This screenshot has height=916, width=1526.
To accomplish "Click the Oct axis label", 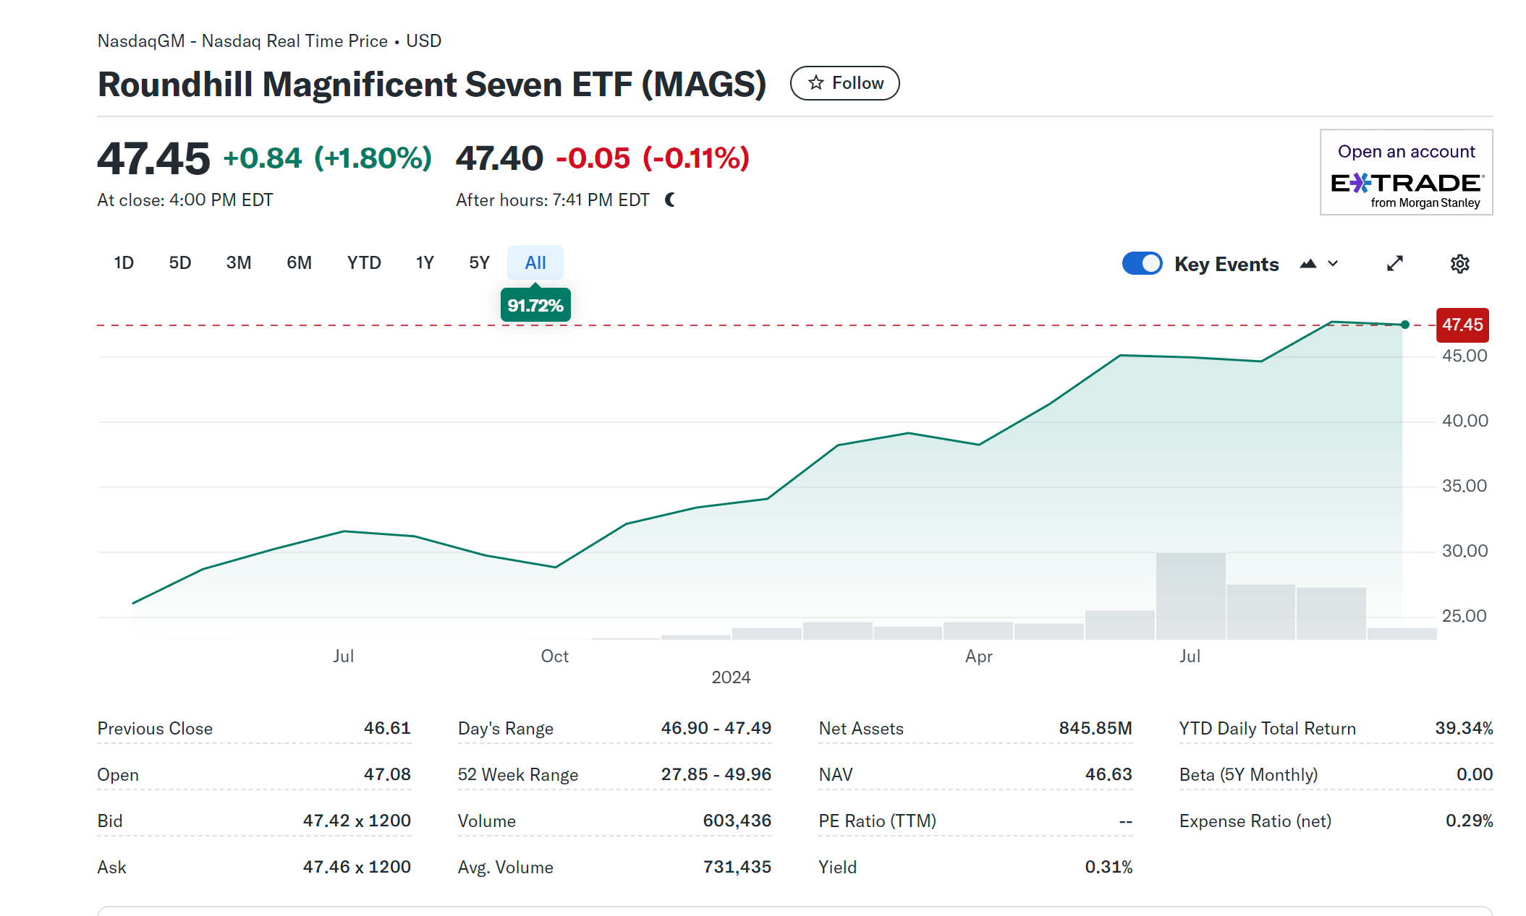I will 555,656.
